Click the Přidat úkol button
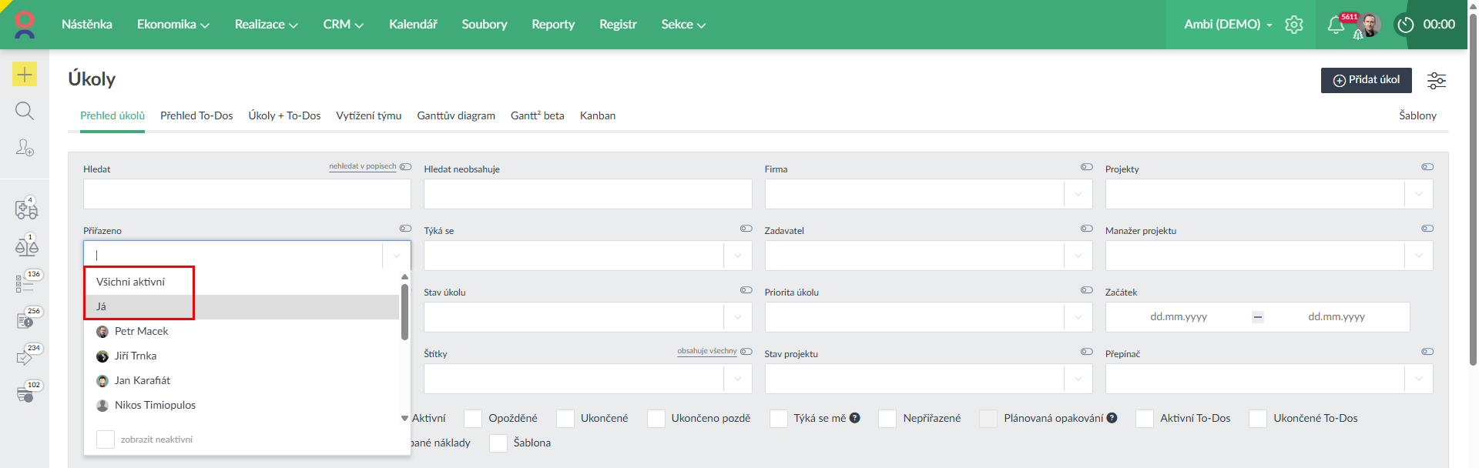 coord(1366,80)
